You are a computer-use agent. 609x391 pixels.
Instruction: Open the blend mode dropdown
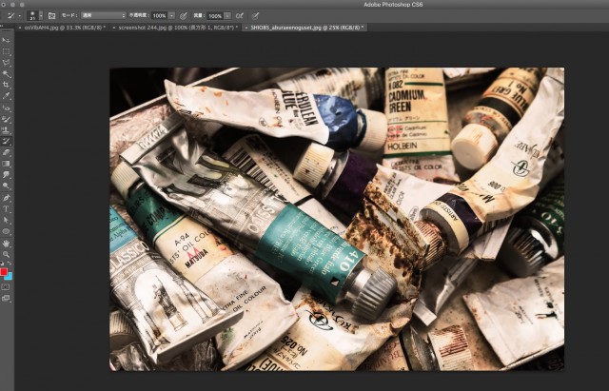102,16
